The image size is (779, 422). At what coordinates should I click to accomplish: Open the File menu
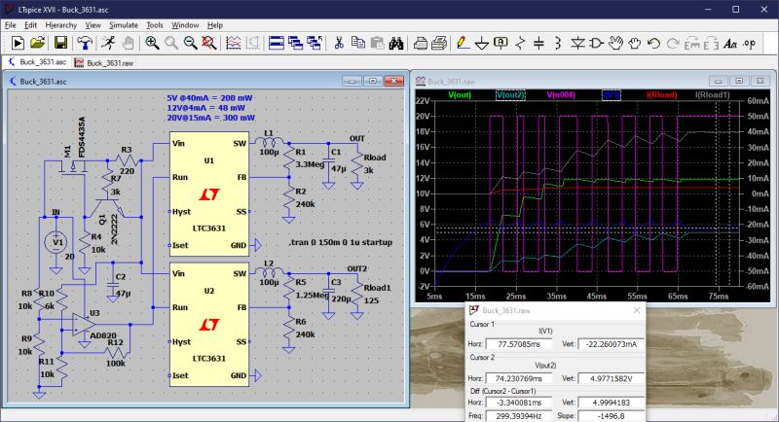[x=10, y=24]
